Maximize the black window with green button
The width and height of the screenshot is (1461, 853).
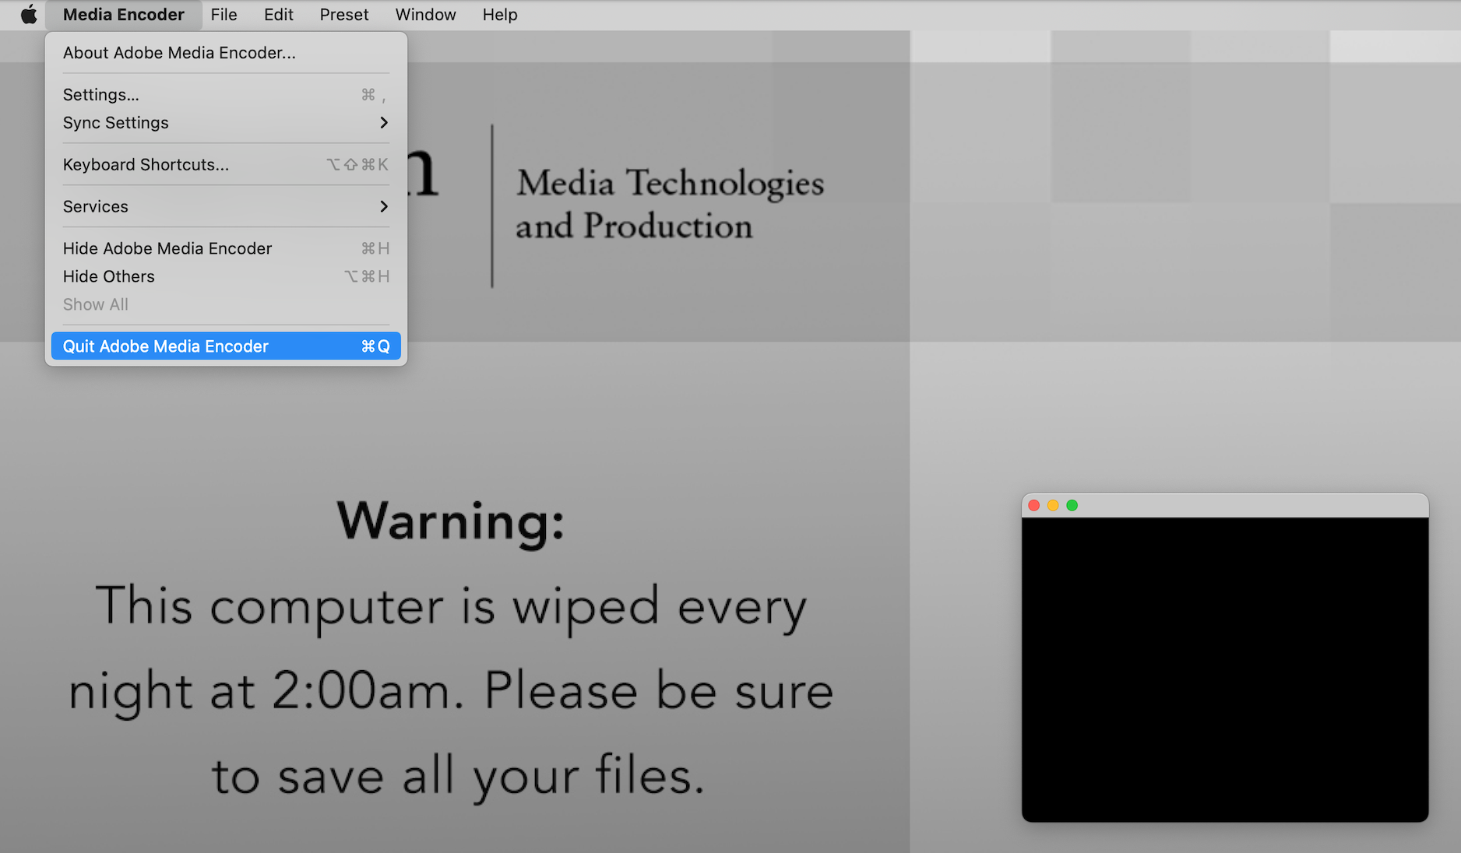click(1072, 505)
